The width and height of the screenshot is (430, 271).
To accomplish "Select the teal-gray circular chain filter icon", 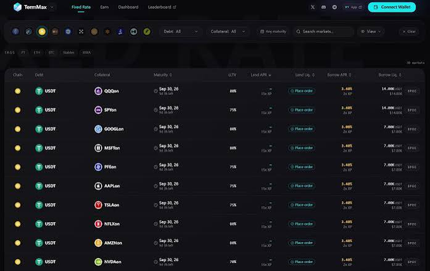I will pos(133,32).
